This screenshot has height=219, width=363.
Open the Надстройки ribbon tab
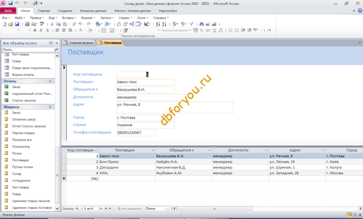[x=168, y=11]
